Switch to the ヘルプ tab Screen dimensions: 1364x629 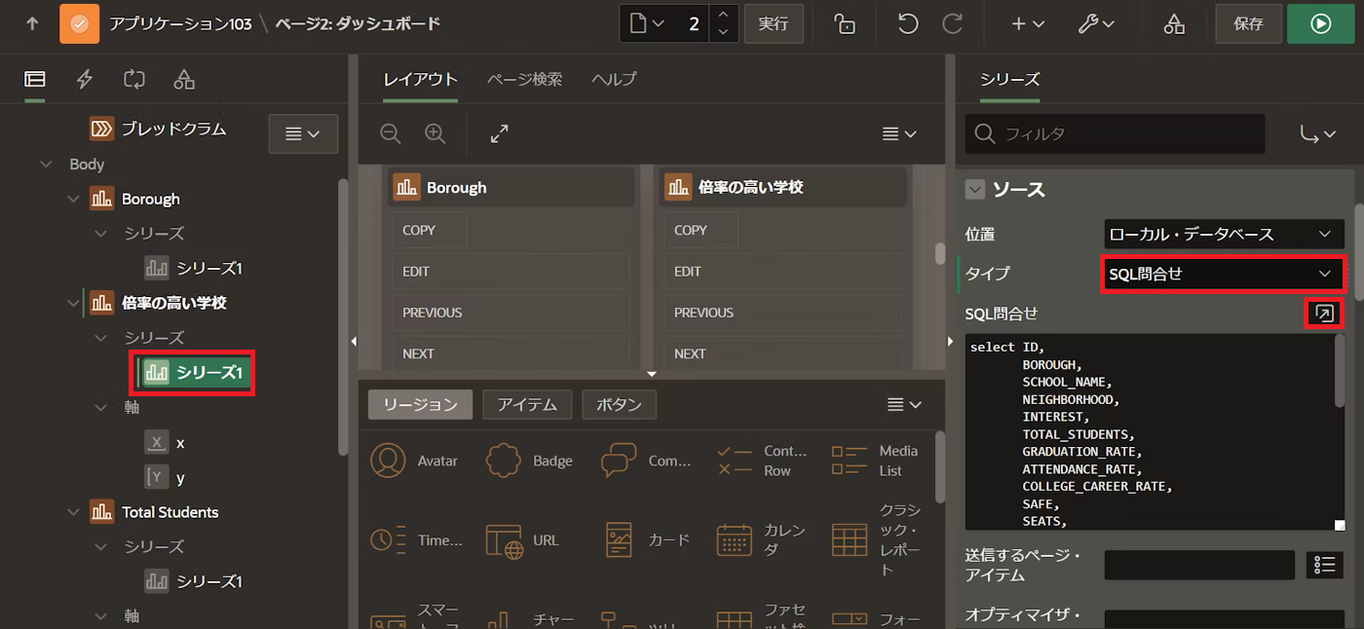tap(614, 80)
